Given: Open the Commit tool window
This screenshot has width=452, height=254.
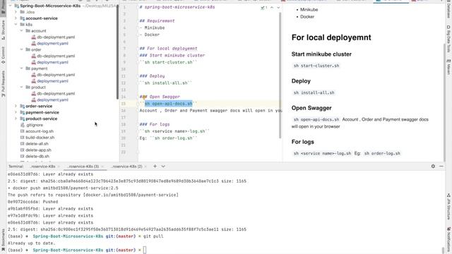Looking at the screenshot, I should coord(3,55).
